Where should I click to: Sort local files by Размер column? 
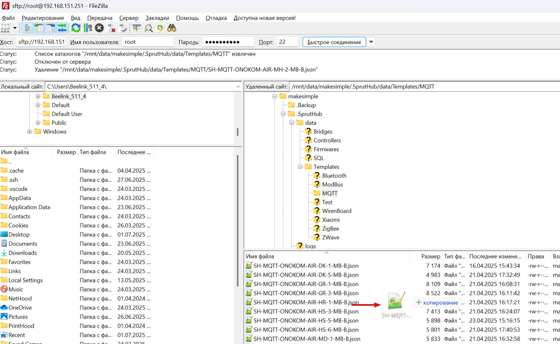[66, 152]
